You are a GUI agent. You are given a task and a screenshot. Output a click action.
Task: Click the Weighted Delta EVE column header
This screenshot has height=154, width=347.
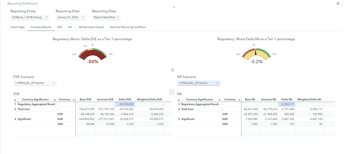click(150, 100)
